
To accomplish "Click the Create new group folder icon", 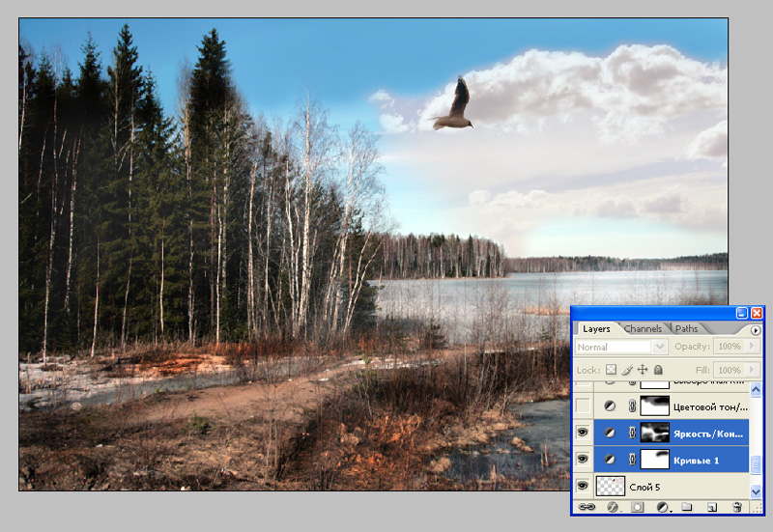I will click(687, 507).
